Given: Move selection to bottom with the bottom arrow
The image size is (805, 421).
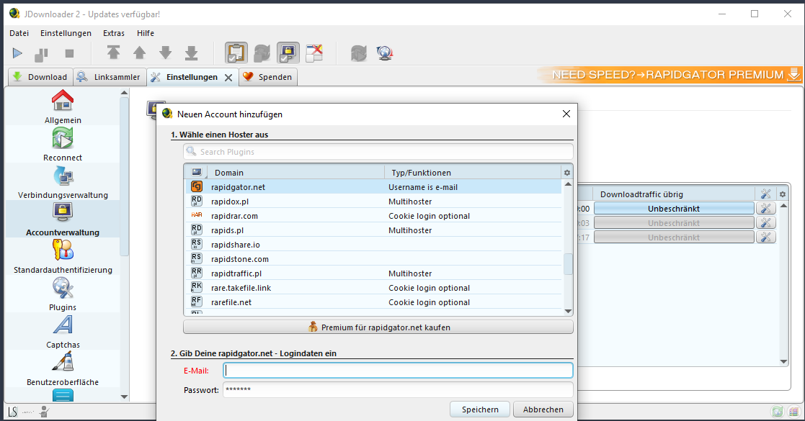Looking at the screenshot, I should (192, 53).
